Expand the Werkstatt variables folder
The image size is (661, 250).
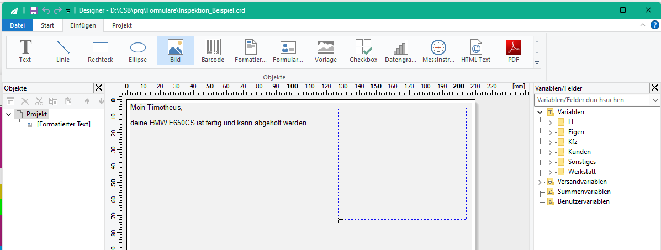550,172
